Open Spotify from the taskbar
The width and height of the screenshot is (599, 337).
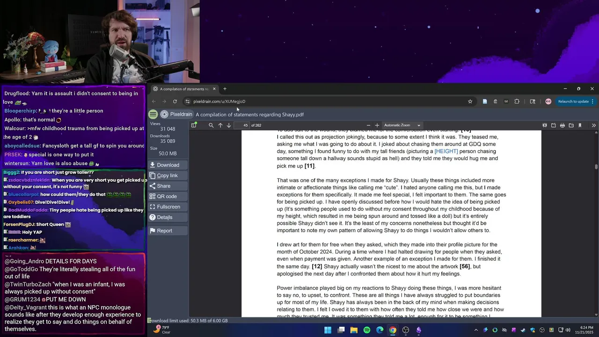point(367,330)
